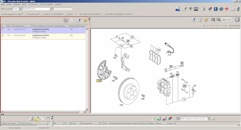Zoom in on the diagram
This screenshot has width=241, height=130.
(x=213, y=20)
